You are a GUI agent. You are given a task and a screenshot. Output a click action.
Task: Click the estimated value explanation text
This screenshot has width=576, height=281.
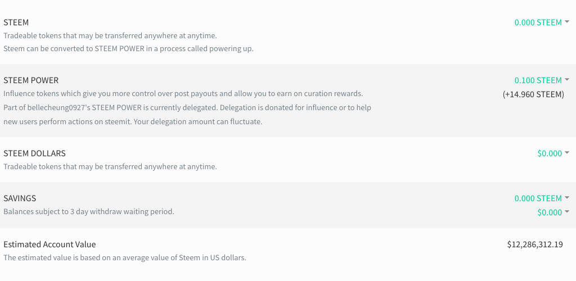point(125,258)
